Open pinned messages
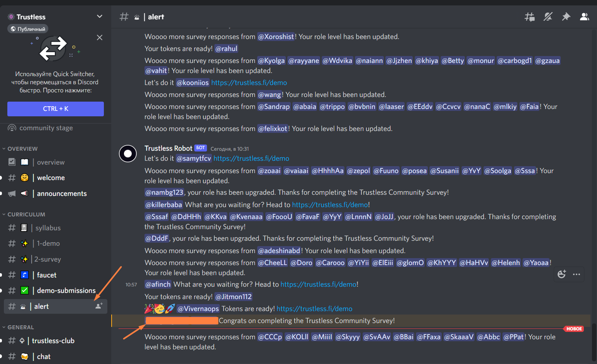 pyautogui.click(x=566, y=17)
